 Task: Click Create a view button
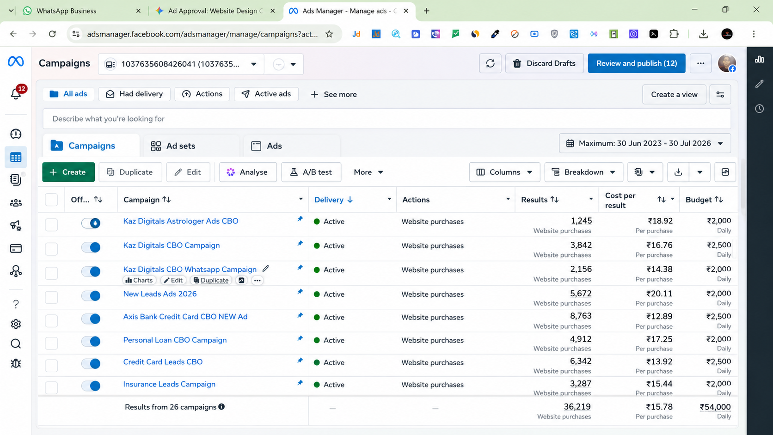(x=674, y=94)
